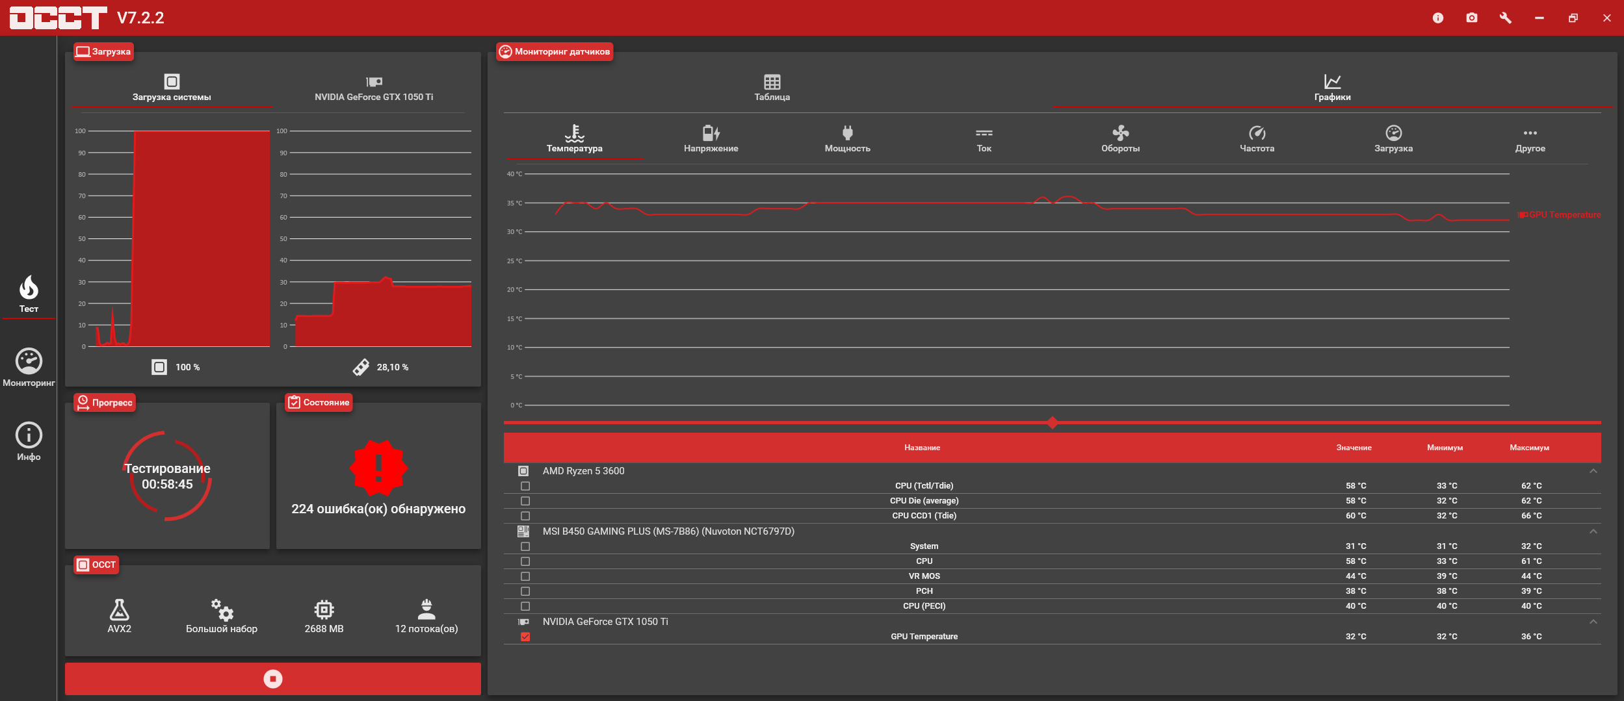Uncheck the GPU Temperature checkbox
The width and height of the screenshot is (1624, 701).
click(525, 637)
